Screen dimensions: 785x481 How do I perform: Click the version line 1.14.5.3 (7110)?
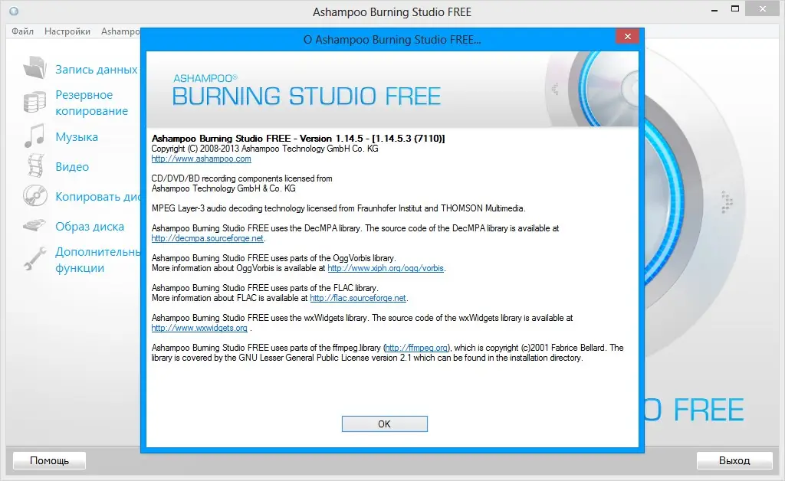298,139
